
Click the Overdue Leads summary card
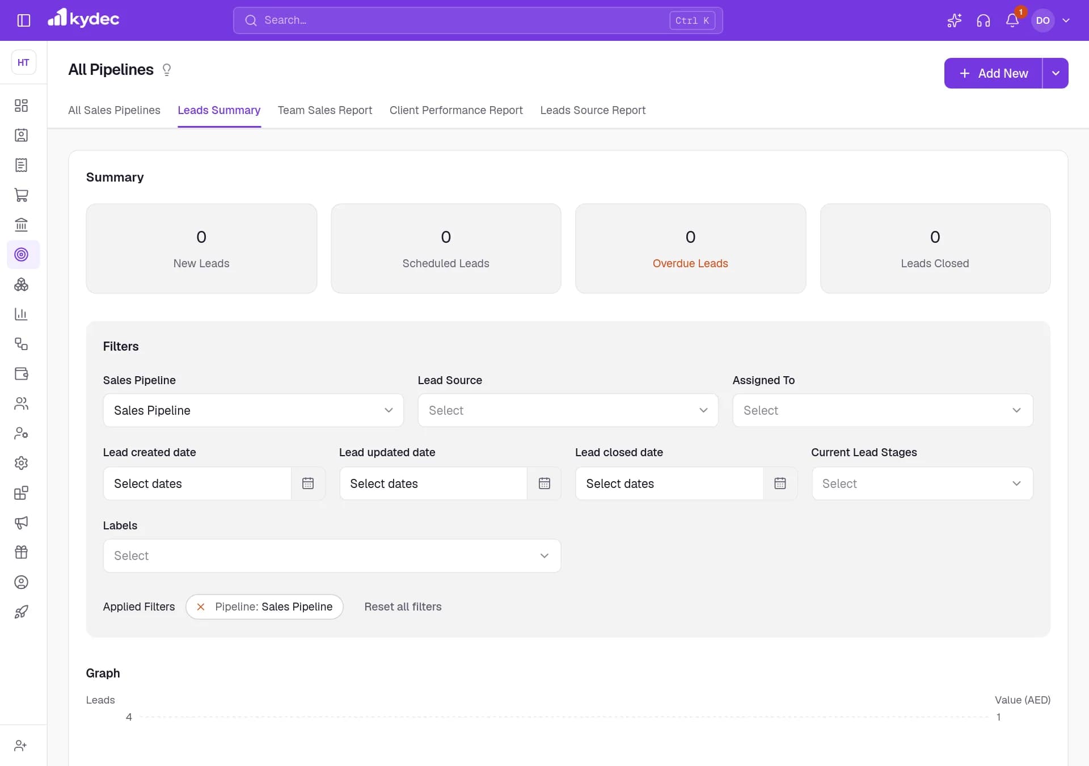[690, 249]
